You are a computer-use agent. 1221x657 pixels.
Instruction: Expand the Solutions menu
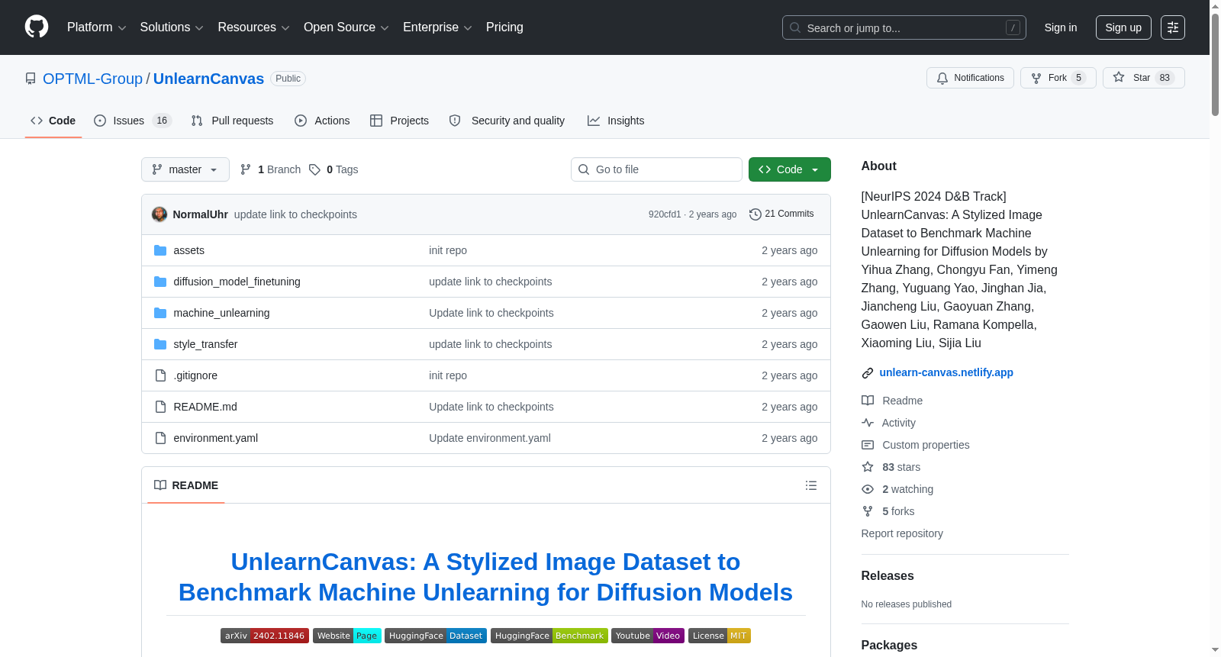(x=172, y=27)
